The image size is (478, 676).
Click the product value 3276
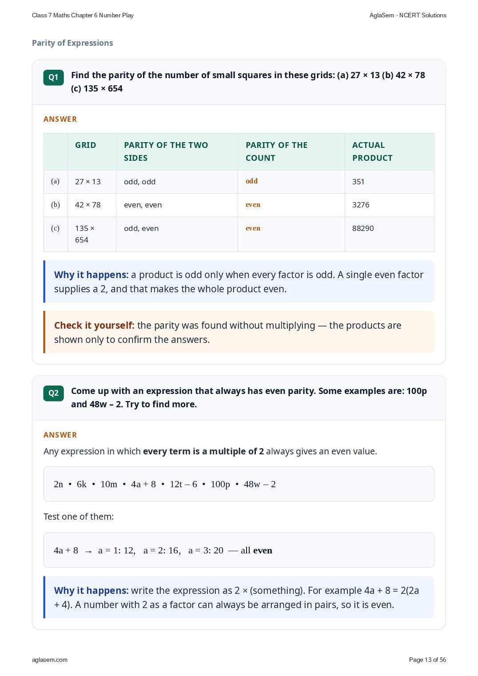pos(361,205)
